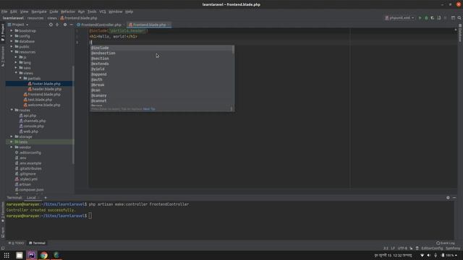The height and width of the screenshot is (260, 463).
Task: Click the LF line separator in status bar
Action: (x=393, y=248)
